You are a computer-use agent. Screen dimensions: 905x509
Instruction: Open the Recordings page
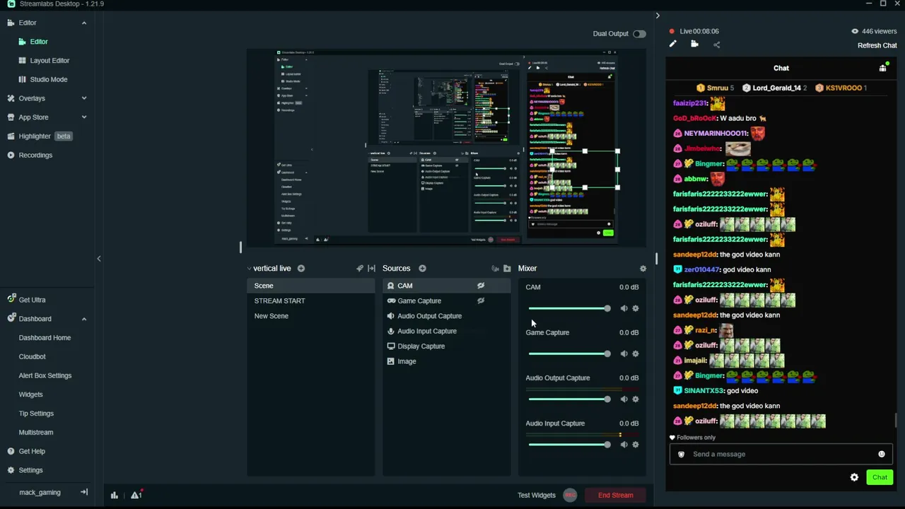[35, 155]
